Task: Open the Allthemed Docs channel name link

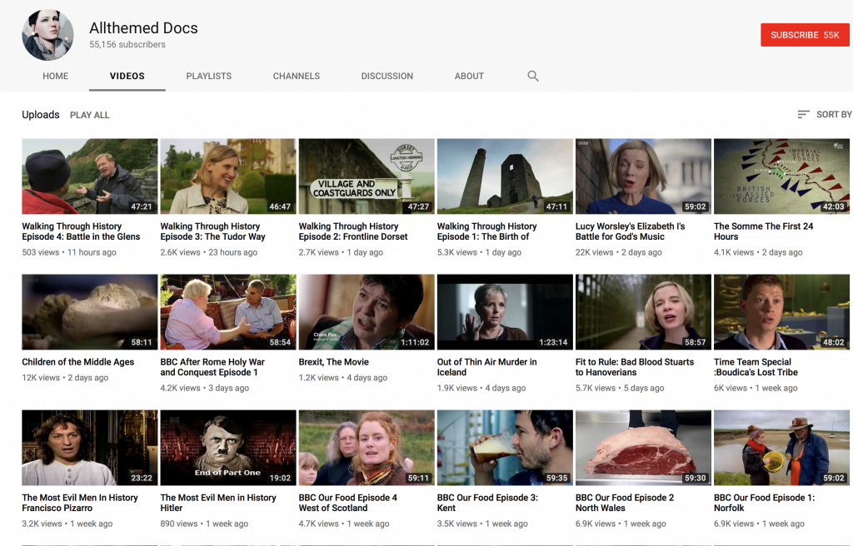Action: tap(143, 27)
